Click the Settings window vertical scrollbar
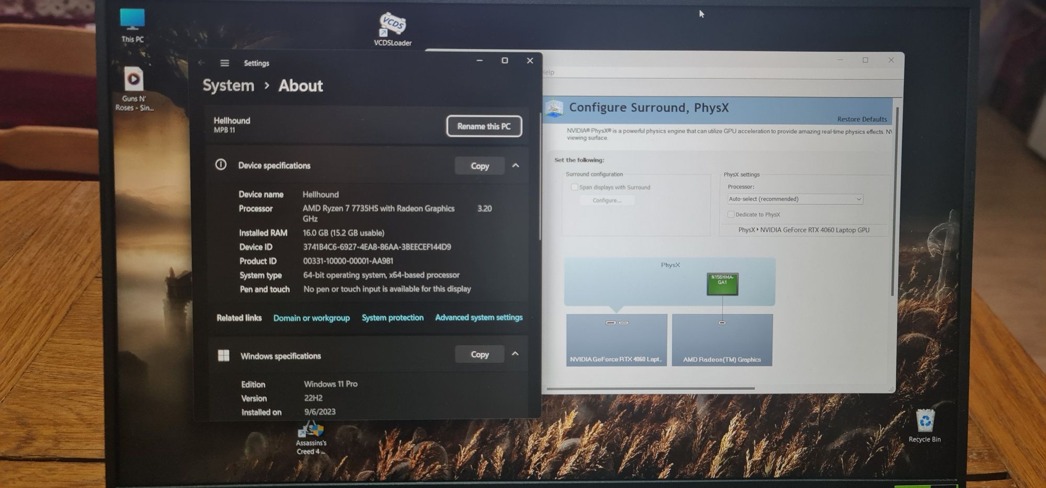The height and width of the screenshot is (488, 1046). click(x=540, y=176)
